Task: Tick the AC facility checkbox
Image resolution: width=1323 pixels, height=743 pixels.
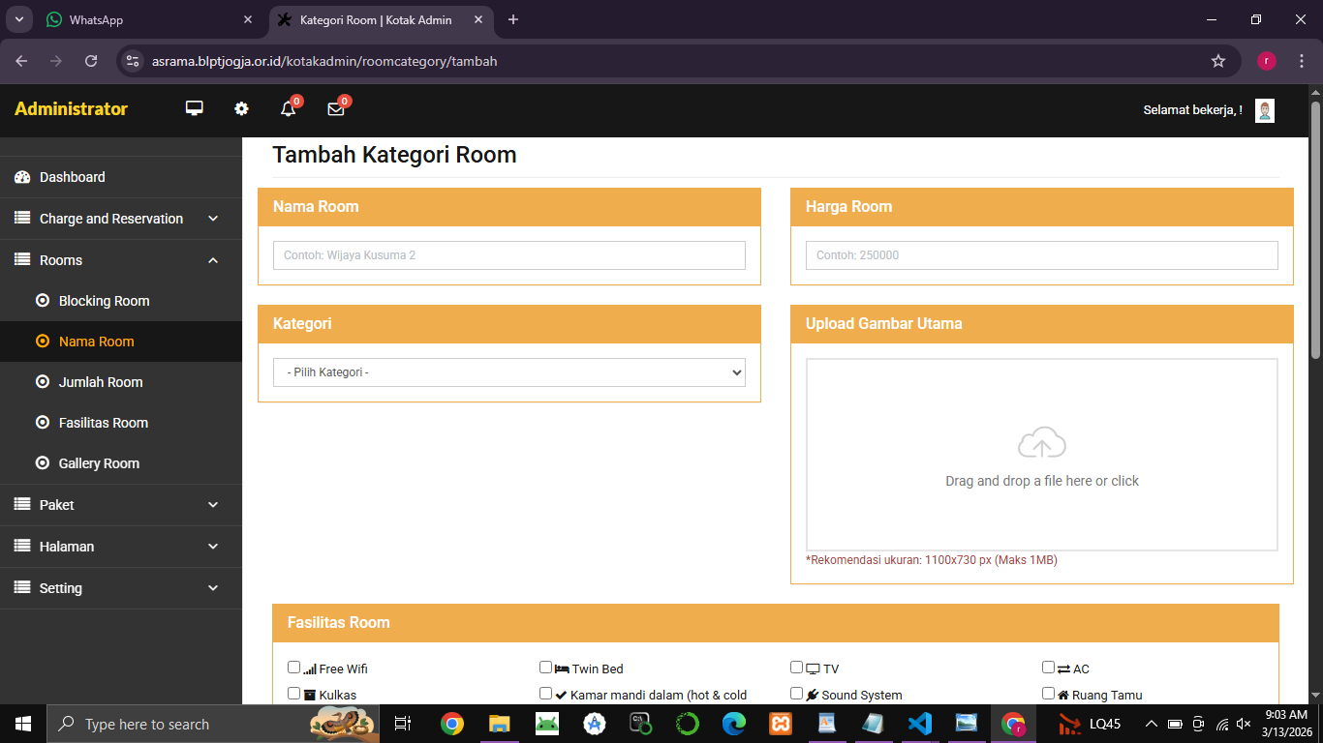Action: (1048, 668)
